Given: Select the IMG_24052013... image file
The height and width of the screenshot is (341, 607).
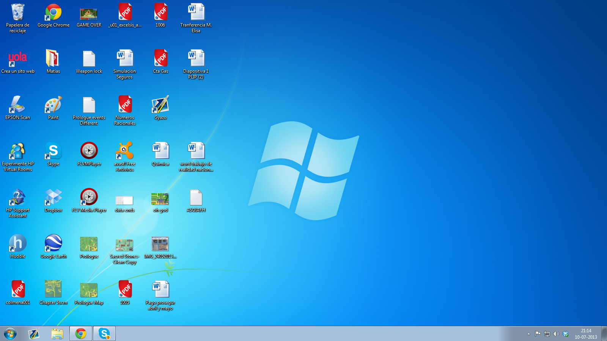Looking at the screenshot, I should coord(160,247).
